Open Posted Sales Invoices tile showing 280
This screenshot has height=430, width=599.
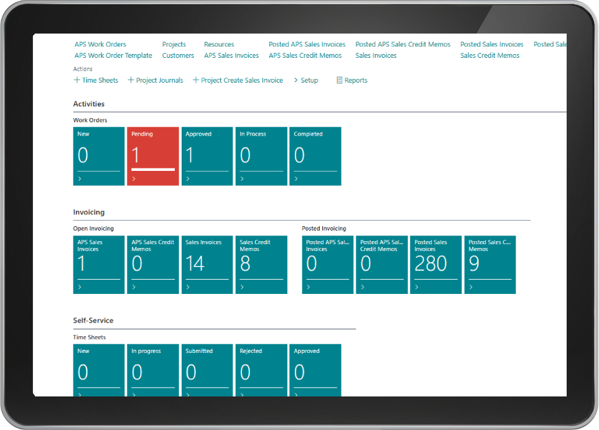tap(435, 265)
